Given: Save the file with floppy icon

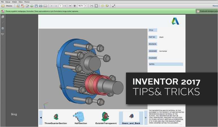Looking at the screenshot, I should coord(36,6).
